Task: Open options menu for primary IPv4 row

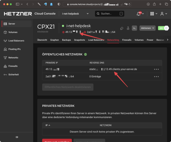Action: click(x=156, y=69)
